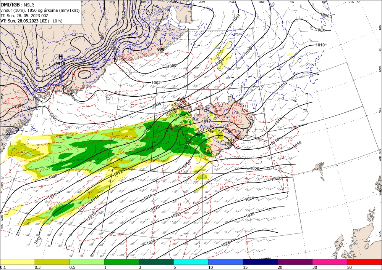Click the purple 20 mm legend swatch

click(295, 262)
